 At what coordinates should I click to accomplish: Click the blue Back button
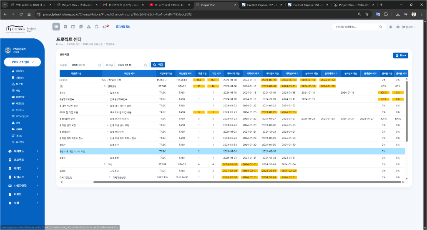click(401, 56)
